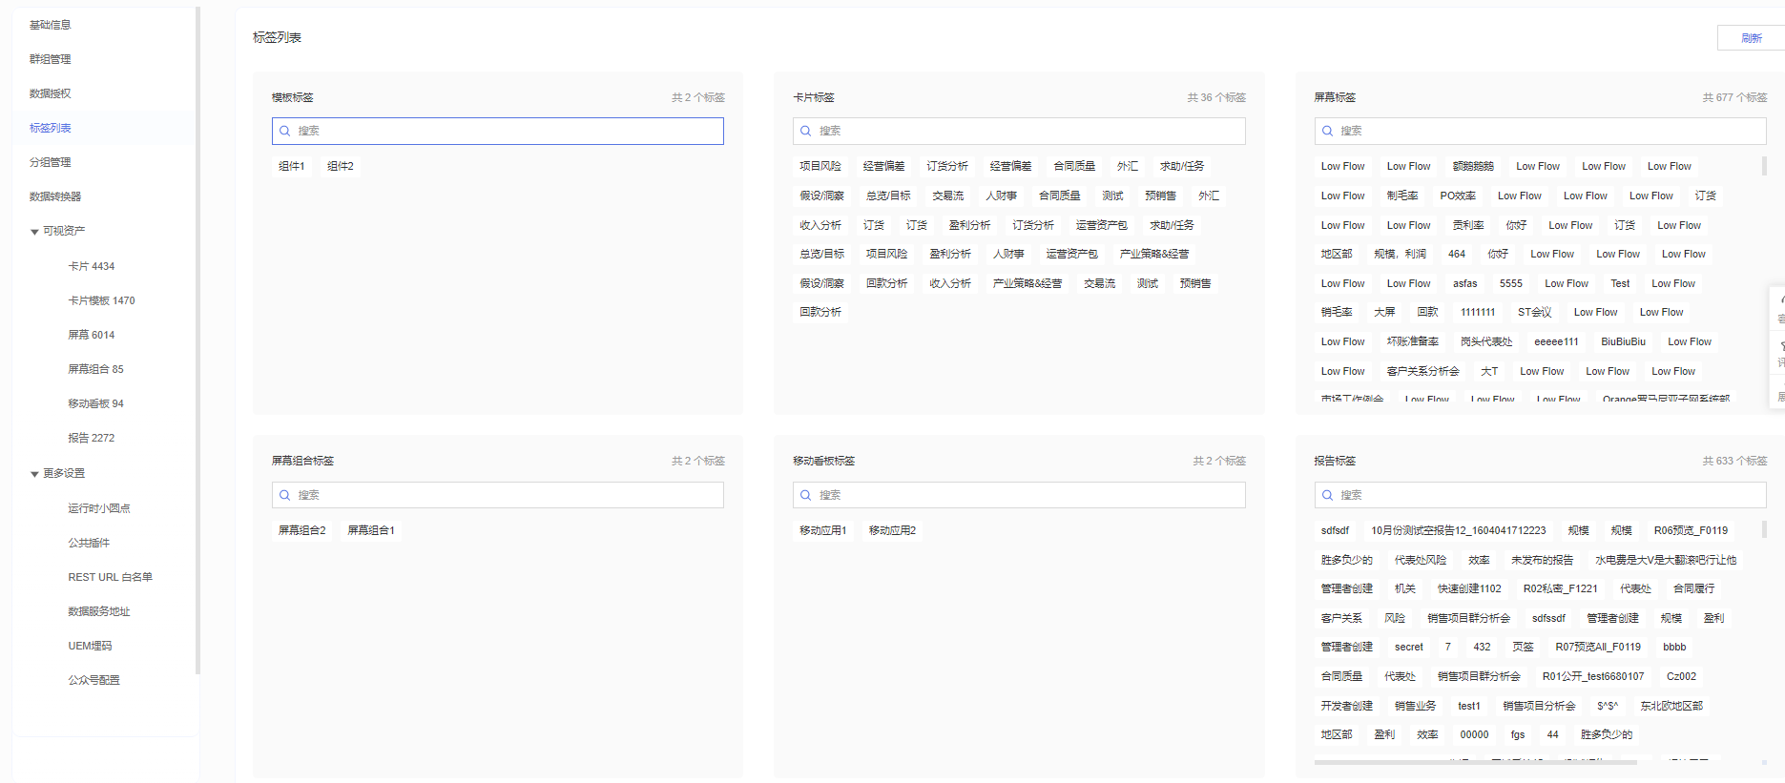Click the 制毛率 screen tag
1785x783 pixels.
(1402, 196)
